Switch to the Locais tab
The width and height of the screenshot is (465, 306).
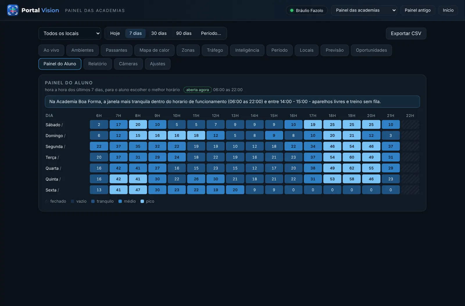click(307, 50)
